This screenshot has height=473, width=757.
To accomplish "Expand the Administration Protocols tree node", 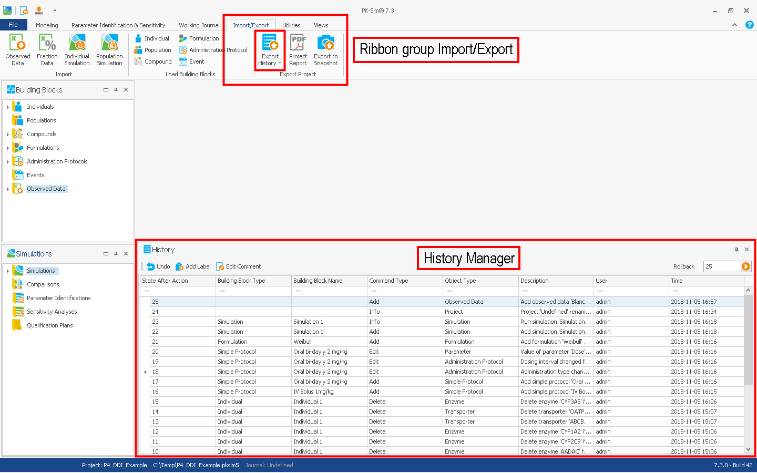I will [x=7, y=162].
